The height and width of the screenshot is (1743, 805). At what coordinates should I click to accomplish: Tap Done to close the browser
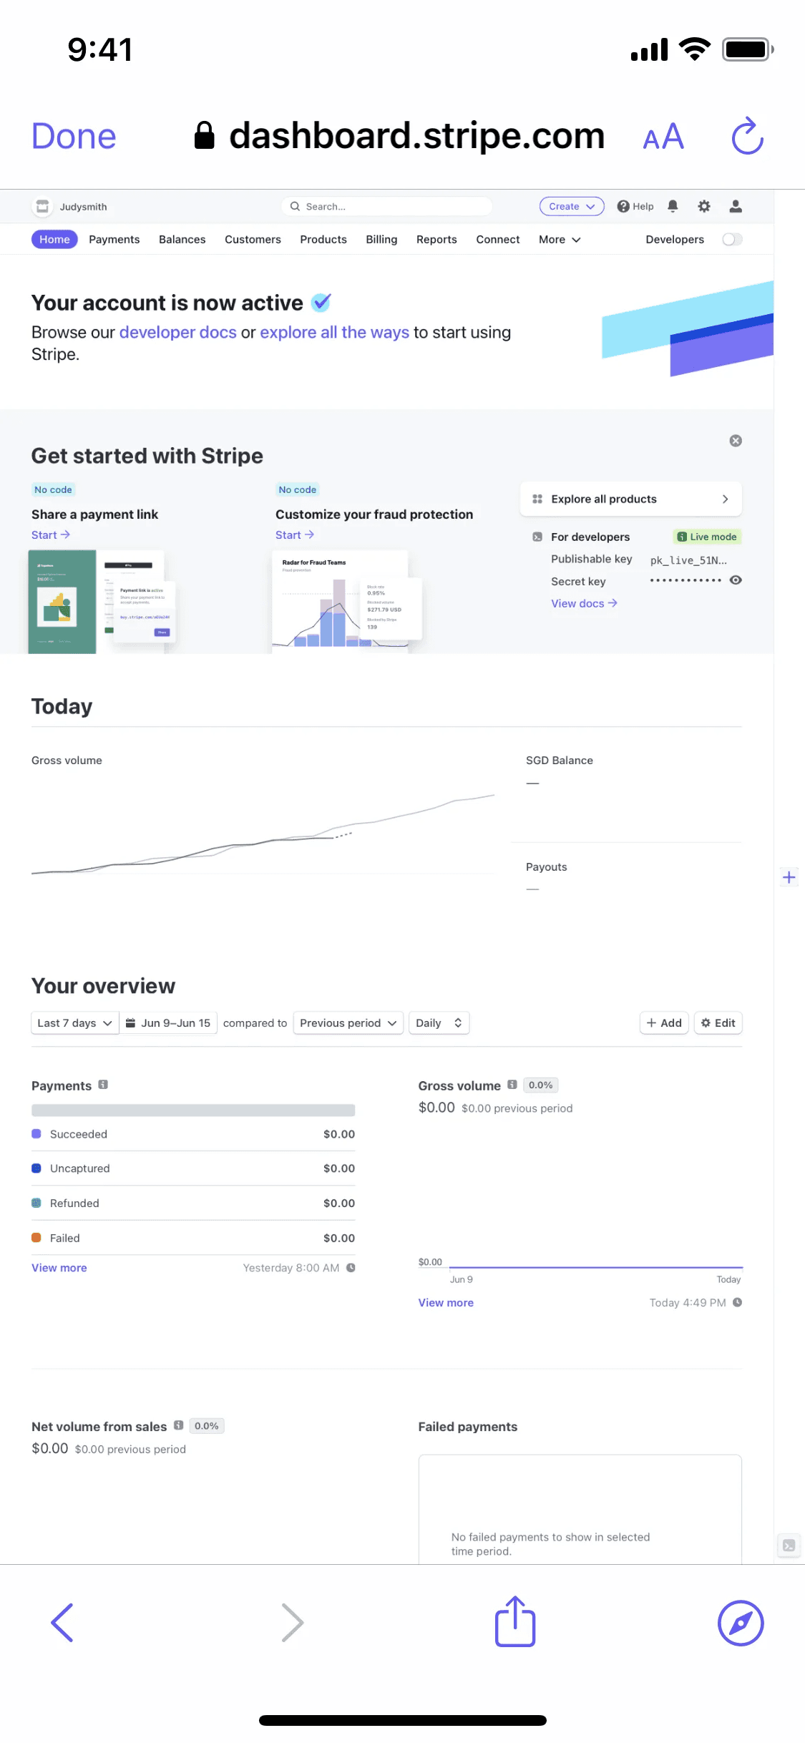coord(74,136)
